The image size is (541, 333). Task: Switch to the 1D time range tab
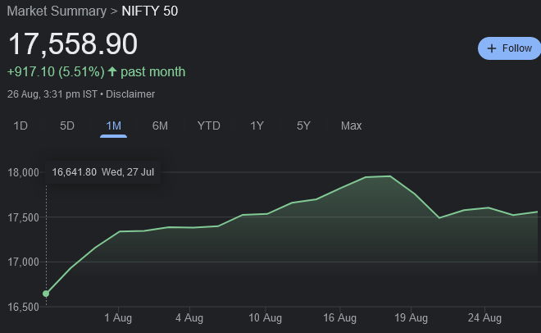[21, 125]
